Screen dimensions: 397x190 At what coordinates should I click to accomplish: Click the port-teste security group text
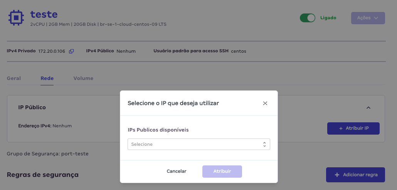(75, 153)
